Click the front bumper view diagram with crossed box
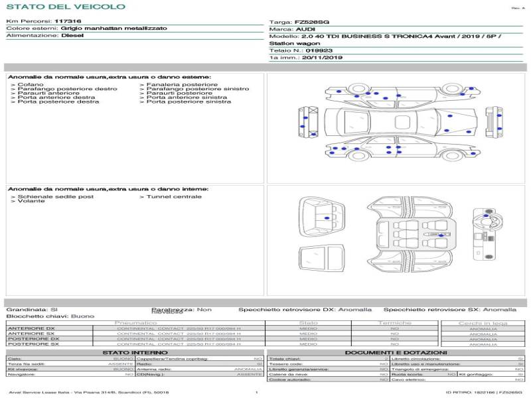Screen dimensions: 531x398 click(309, 122)
